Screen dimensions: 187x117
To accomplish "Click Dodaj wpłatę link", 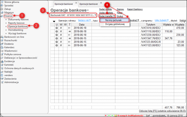I will point(105,9).
